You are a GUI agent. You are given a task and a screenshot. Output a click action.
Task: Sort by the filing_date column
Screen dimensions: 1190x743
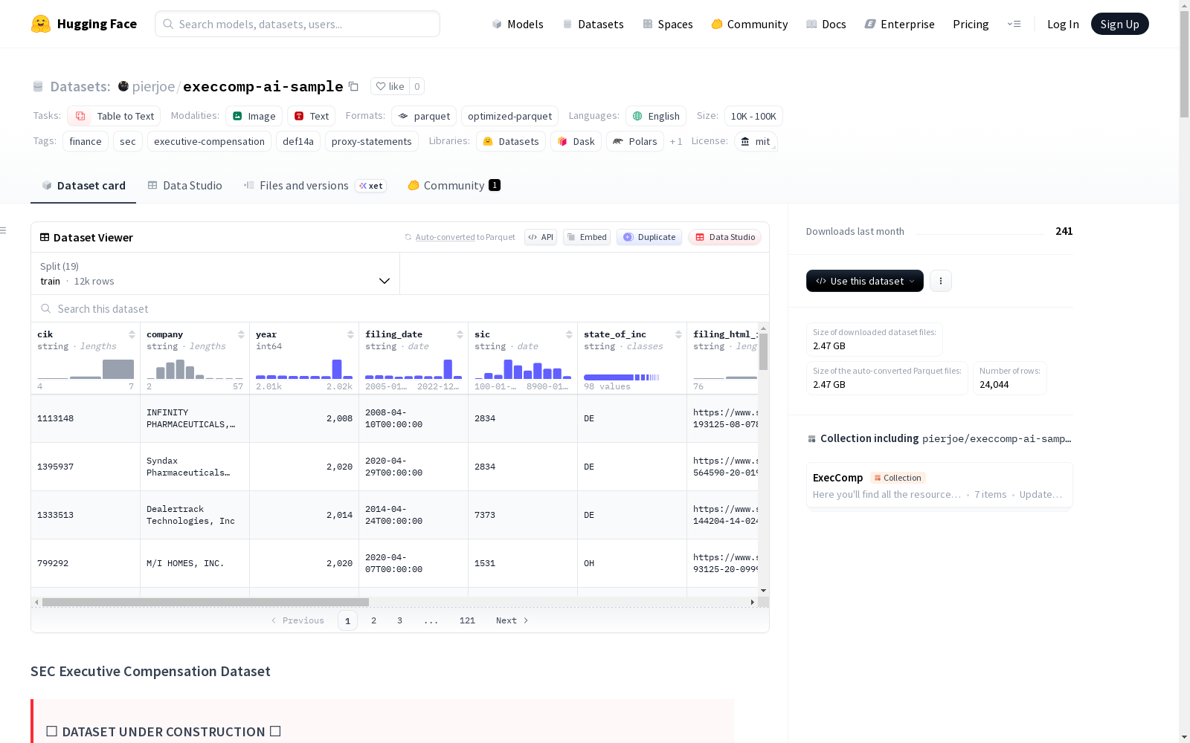pyautogui.click(x=460, y=334)
